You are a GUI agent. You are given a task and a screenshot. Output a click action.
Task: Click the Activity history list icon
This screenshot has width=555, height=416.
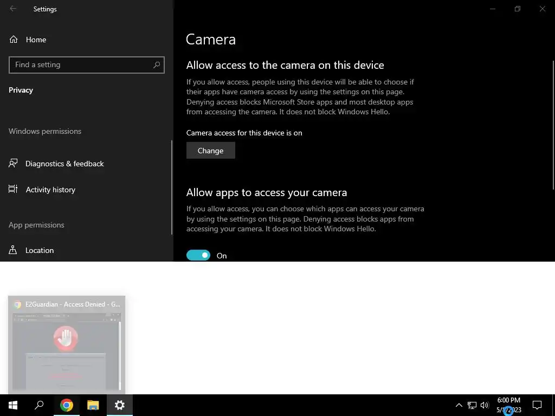click(x=13, y=189)
